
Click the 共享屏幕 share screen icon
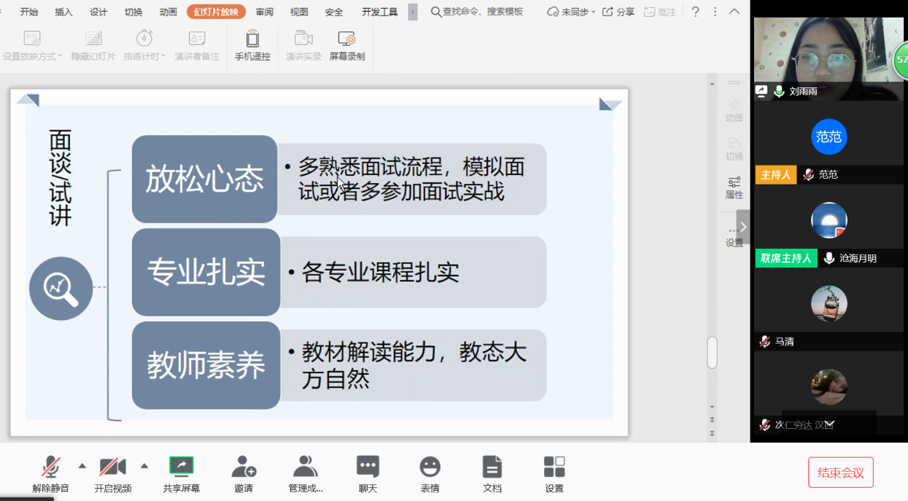[x=181, y=467]
